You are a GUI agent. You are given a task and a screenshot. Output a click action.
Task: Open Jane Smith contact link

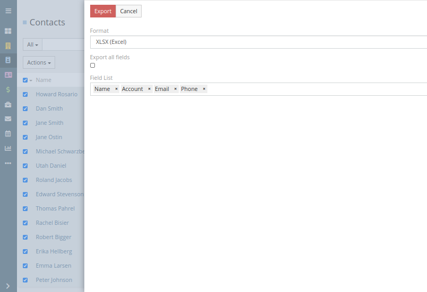tap(49, 123)
